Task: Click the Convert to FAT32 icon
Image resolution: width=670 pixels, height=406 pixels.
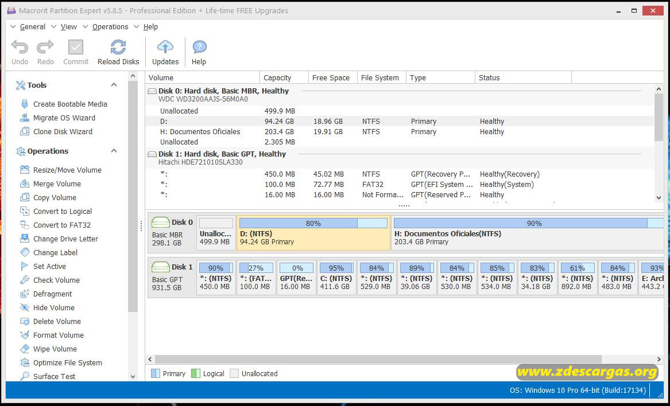Action: [25, 225]
